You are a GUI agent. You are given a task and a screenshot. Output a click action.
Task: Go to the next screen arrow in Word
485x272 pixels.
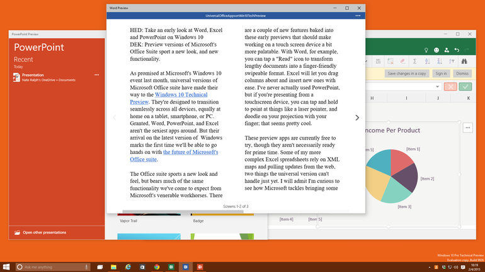(357, 117)
